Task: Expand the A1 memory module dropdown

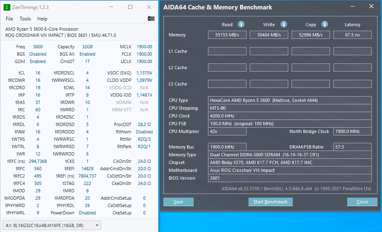Action: [x=52, y=225]
